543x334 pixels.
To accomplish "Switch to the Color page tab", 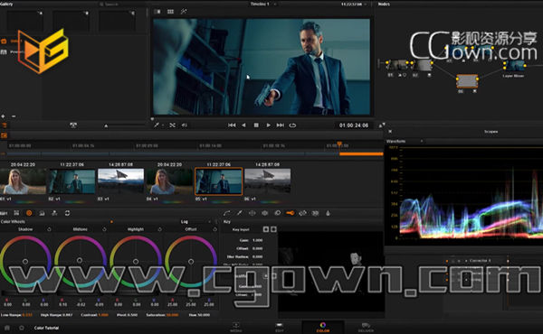I will point(323,327).
